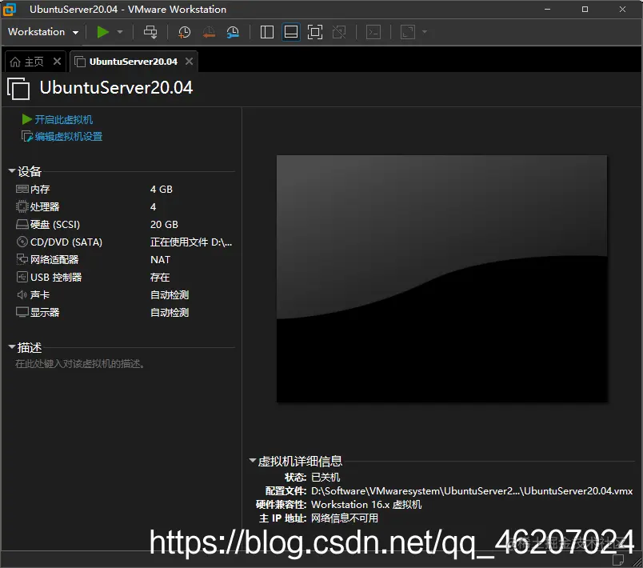Screen dimensions: 643x568
Task: Click the 正在使用文件 D:\... value
Action: point(191,242)
